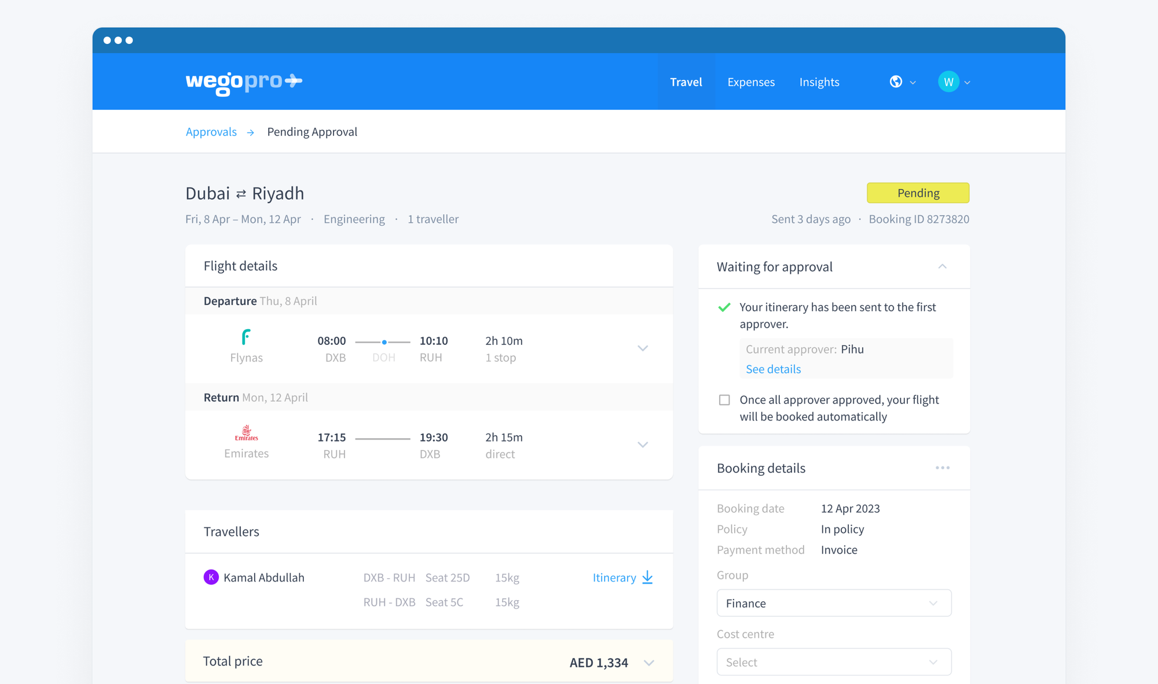
Task: Click the W profile avatar
Action: [x=948, y=82]
